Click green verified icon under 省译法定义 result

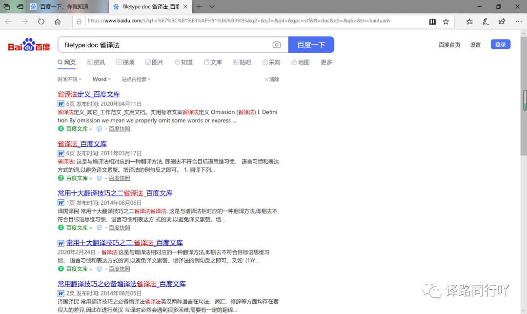(x=61, y=128)
